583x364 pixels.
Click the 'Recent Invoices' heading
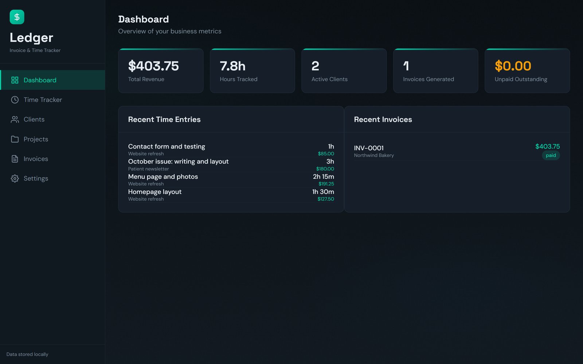(x=383, y=119)
